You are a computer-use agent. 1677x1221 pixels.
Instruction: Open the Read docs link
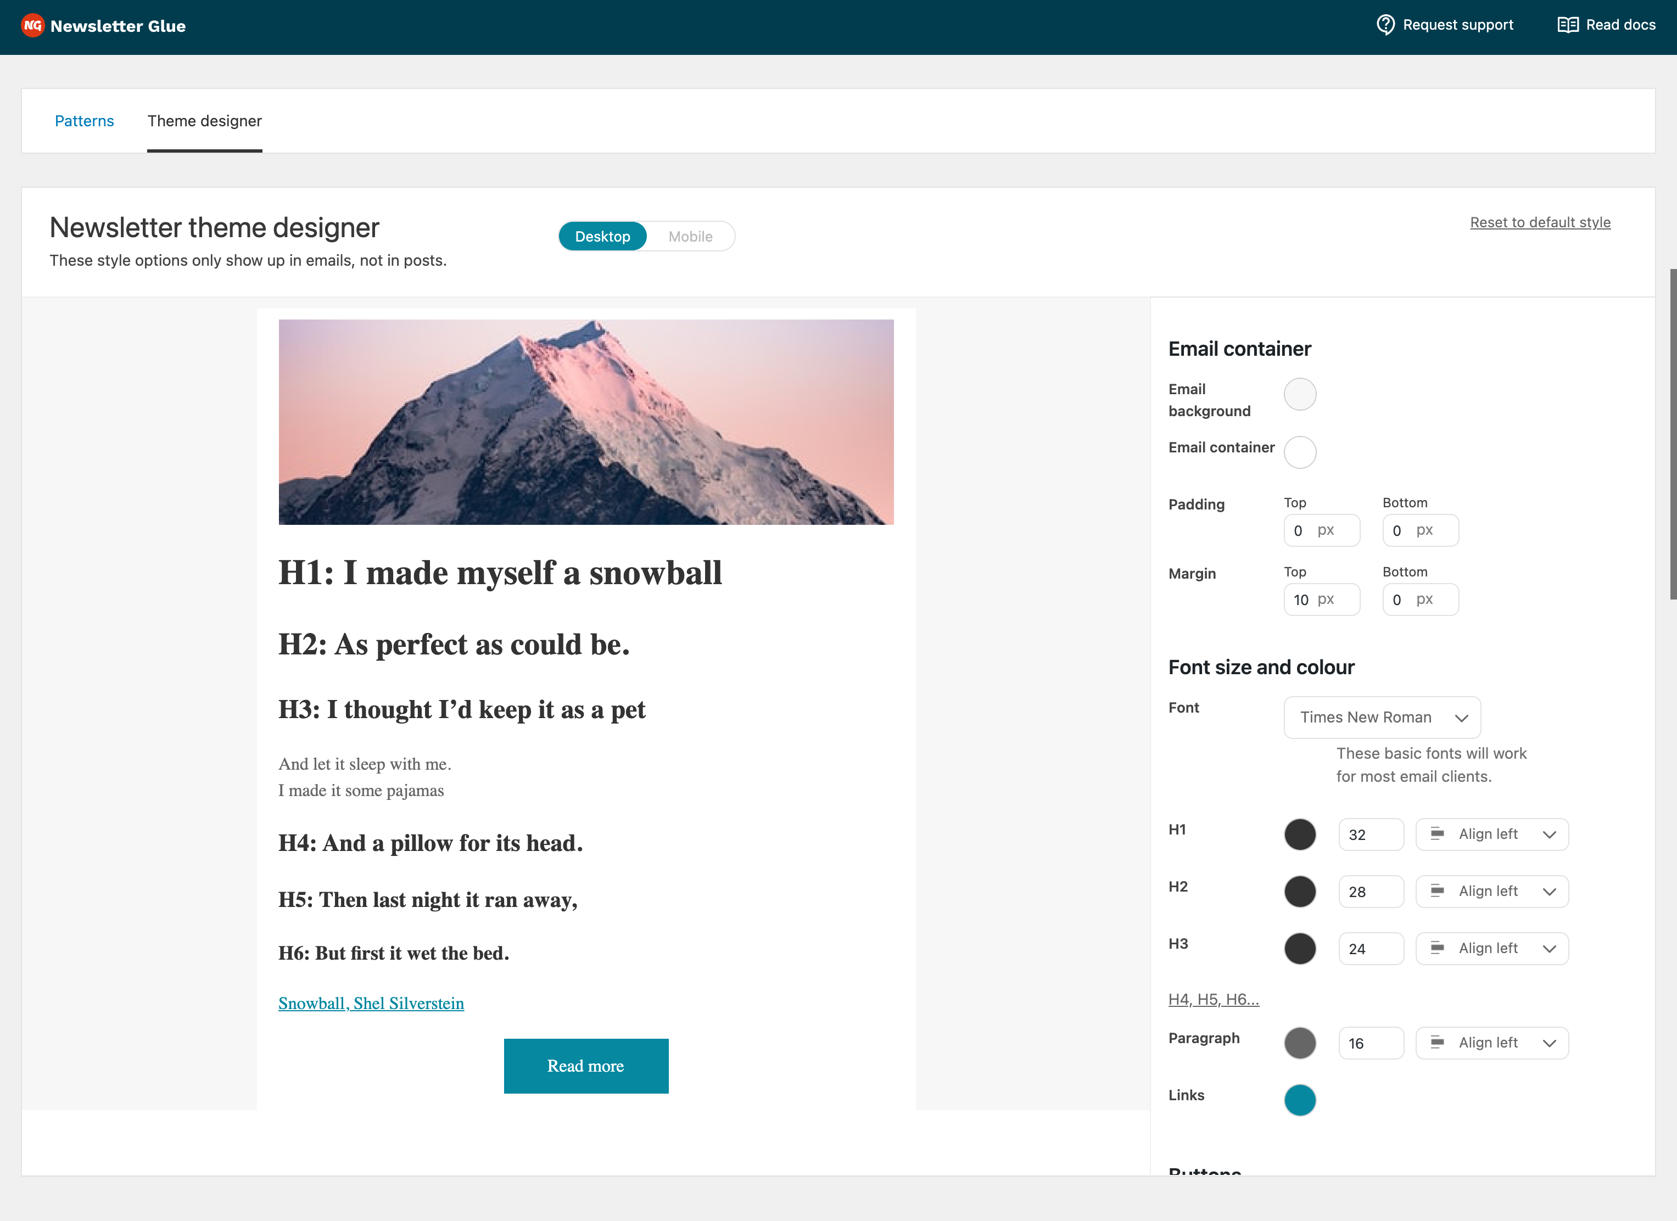tap(1606, 25)
